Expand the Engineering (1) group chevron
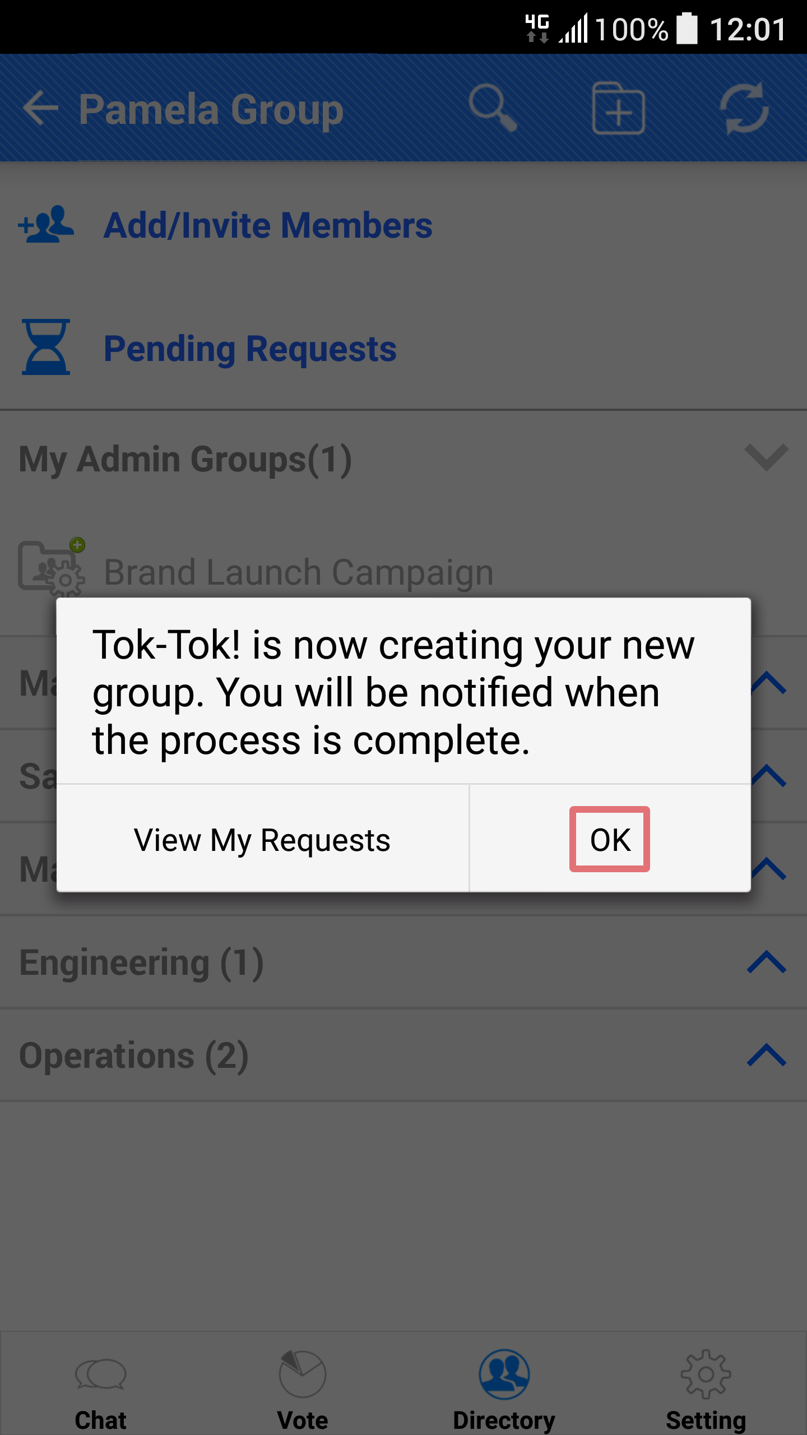The width and height of the screenshot is (807, 1435). [x=767, y=962]
